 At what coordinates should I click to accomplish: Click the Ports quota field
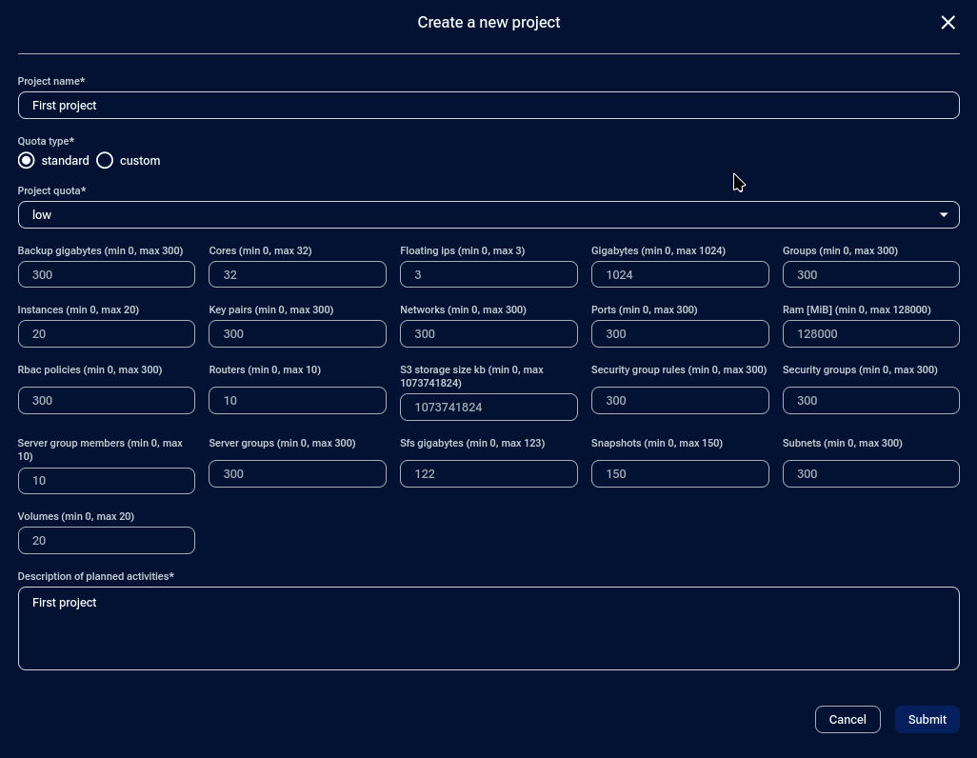point(680,334)
